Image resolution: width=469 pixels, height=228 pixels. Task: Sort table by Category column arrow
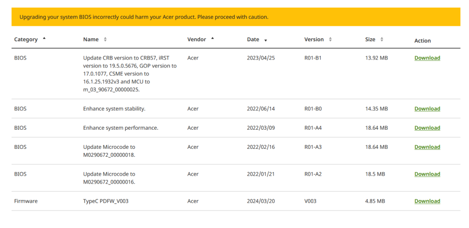[44, 38]
